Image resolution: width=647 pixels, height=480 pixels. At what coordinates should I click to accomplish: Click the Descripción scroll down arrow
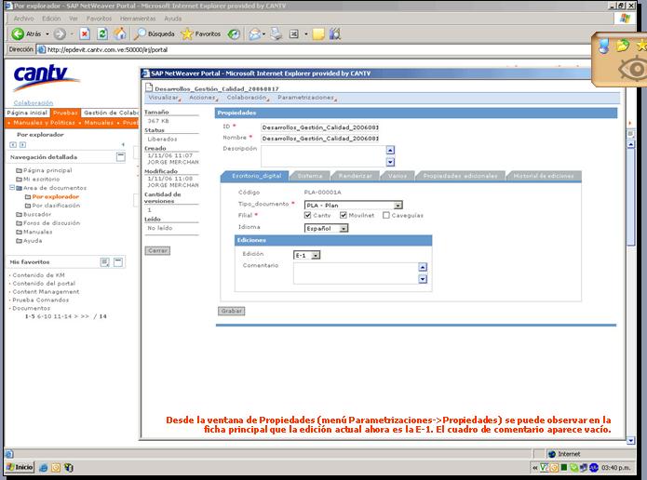(390, 162)
